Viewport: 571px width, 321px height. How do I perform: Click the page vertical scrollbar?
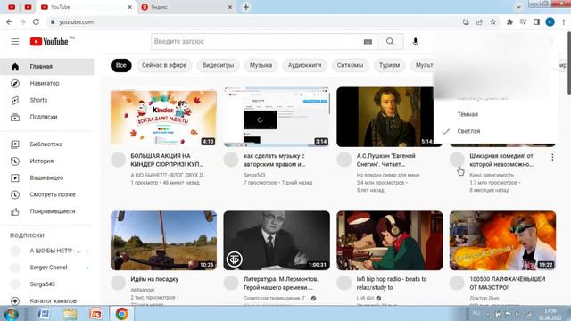coord(568,62)
